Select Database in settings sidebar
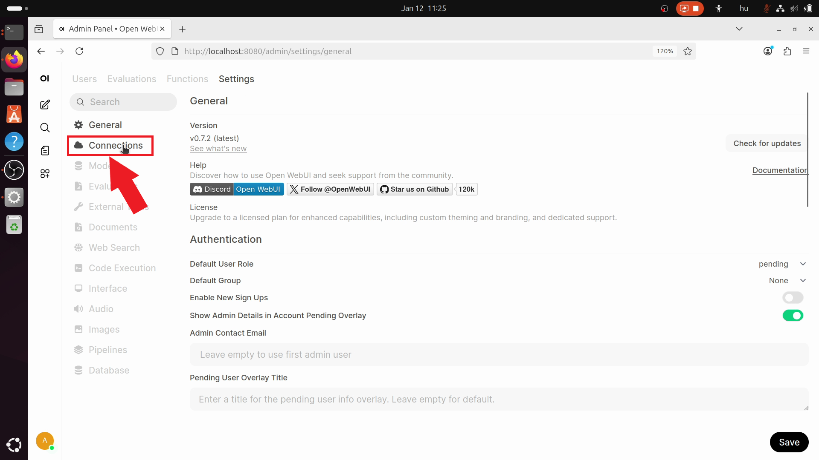Viewport: 819px width, 460px height. tap(109, 371)
